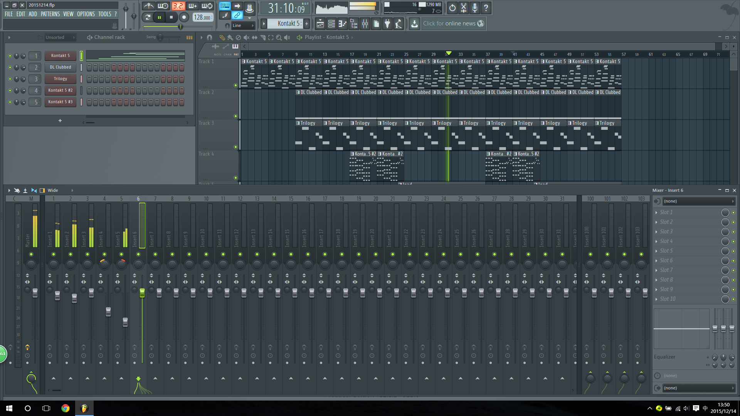This screenshot has width=740, height=416.
Task: Select the playlist select tool
Action: [271, 37]
